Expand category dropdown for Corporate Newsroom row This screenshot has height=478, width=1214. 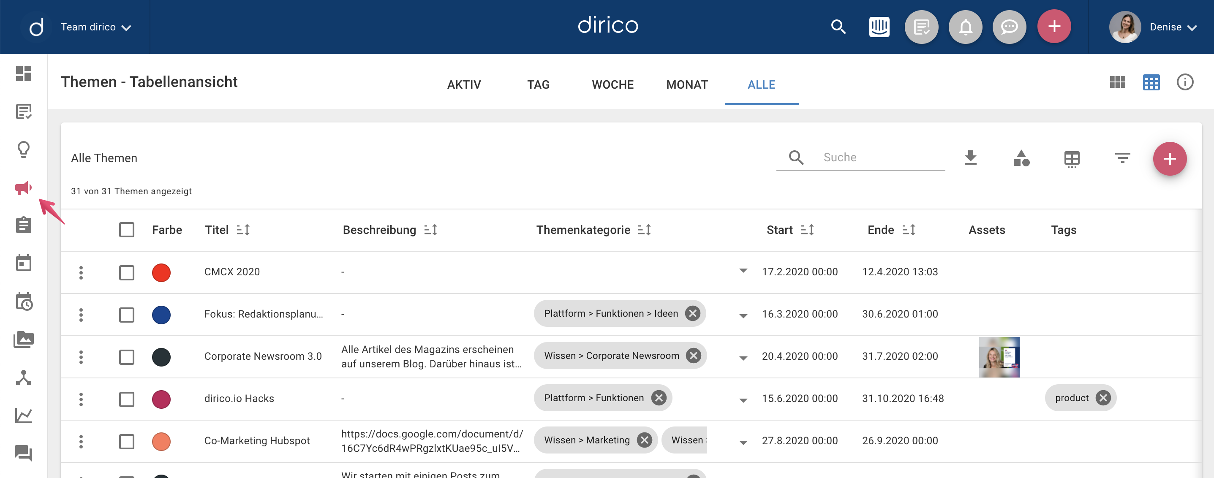(x=743, y=358)
